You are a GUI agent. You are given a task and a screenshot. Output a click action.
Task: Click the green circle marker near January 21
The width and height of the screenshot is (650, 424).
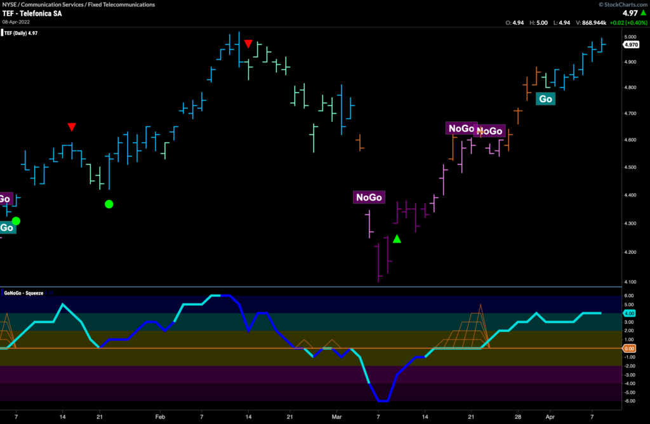coord(109,204)
